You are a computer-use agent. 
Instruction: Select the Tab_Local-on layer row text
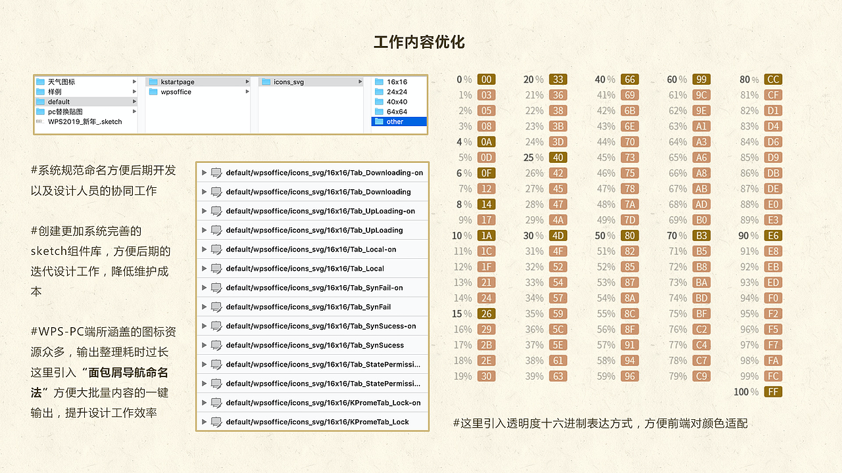click(x=311, y=250)
